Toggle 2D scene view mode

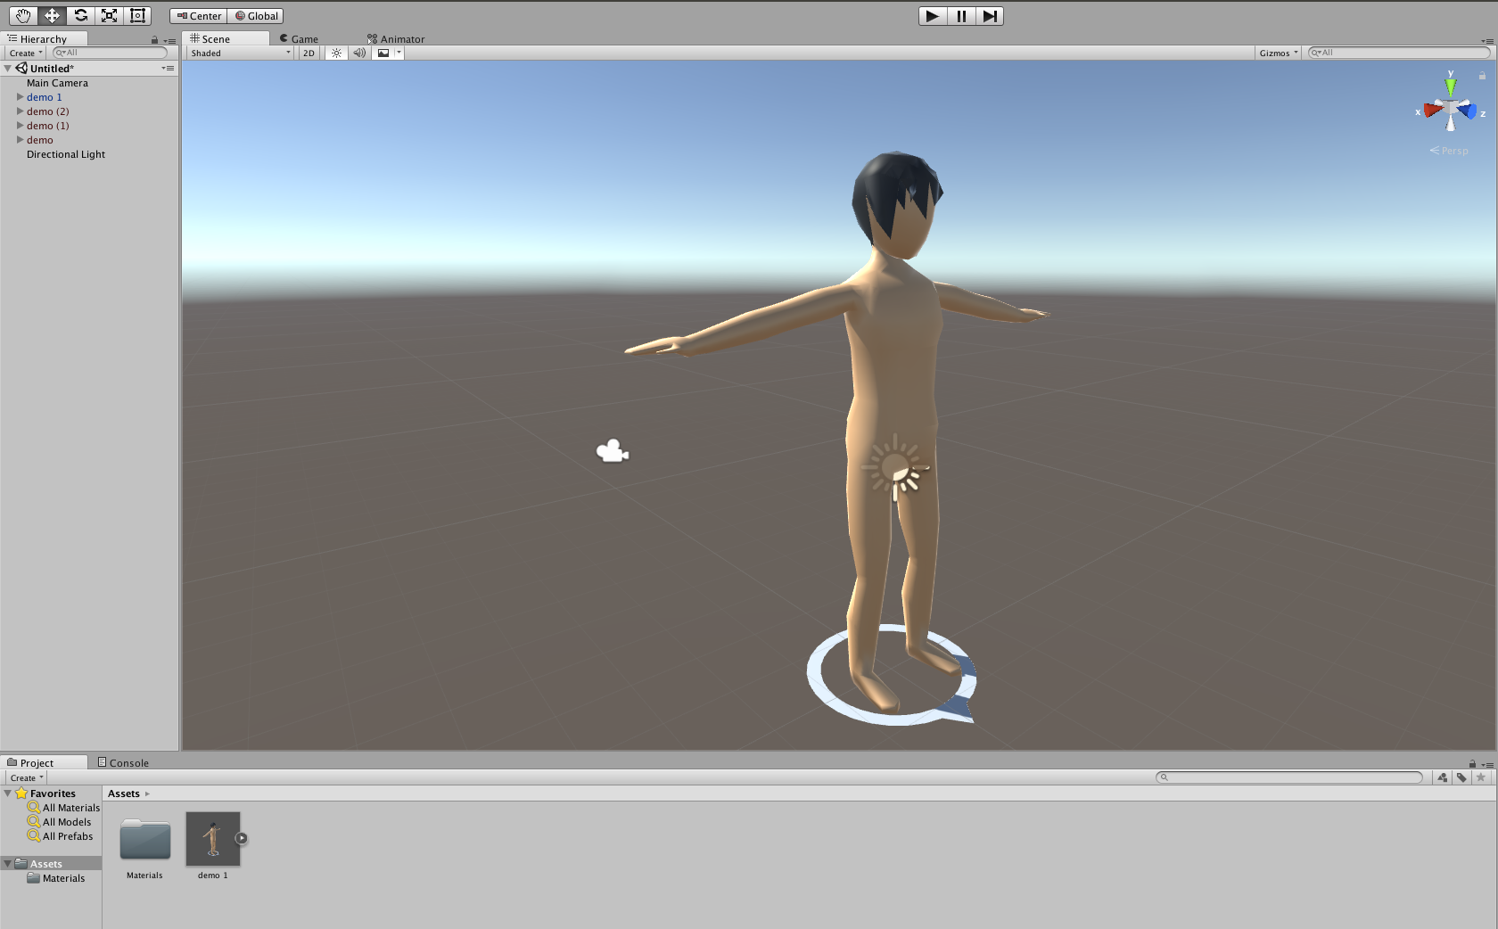coord(309,53)
